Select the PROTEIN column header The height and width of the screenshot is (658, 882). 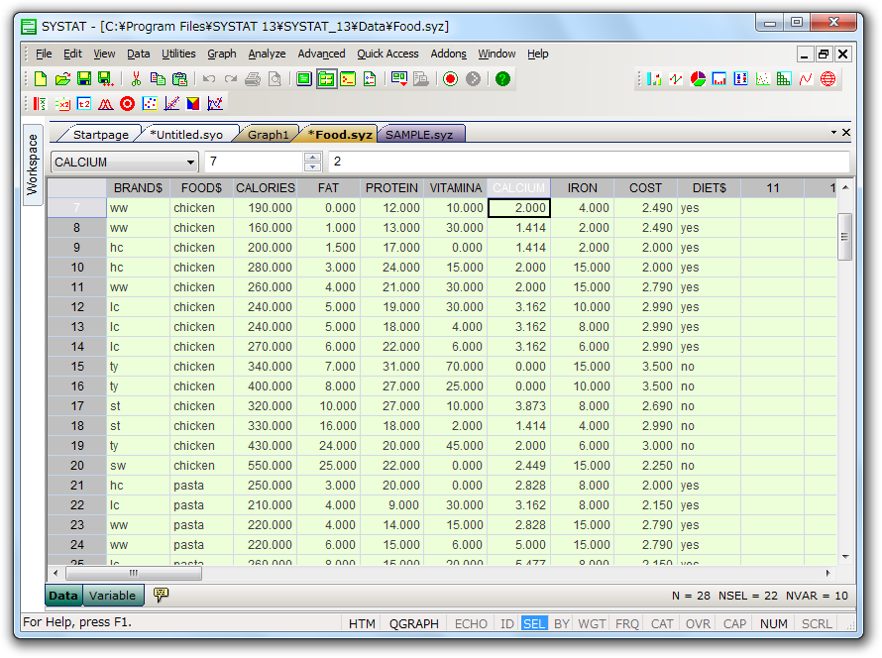[x=391, y=188]
